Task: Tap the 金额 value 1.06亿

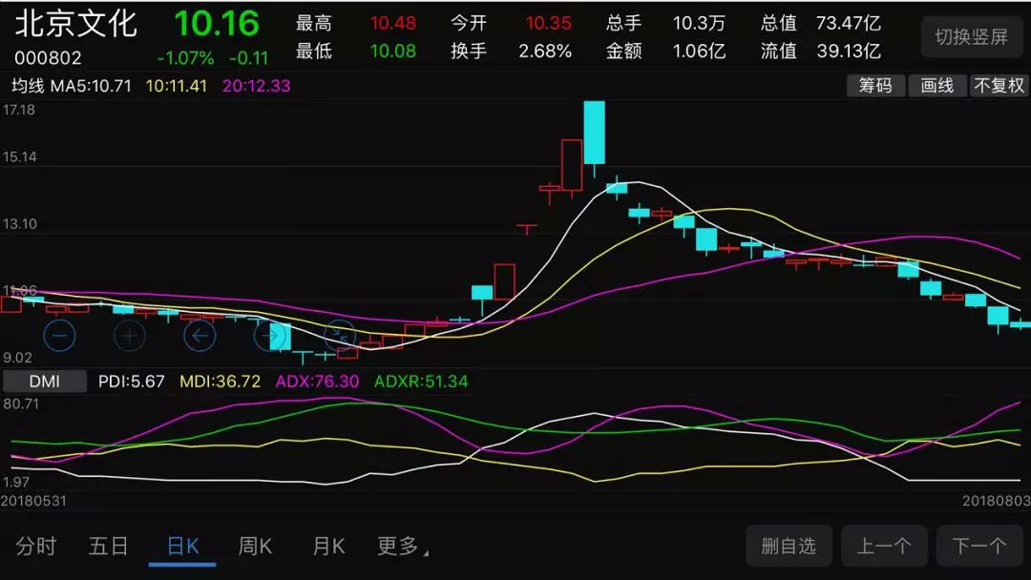Action: (x=699, y=52)
